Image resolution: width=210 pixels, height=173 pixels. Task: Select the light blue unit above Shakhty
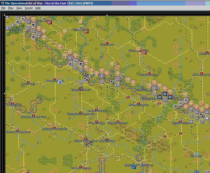[x=196, y=154]
